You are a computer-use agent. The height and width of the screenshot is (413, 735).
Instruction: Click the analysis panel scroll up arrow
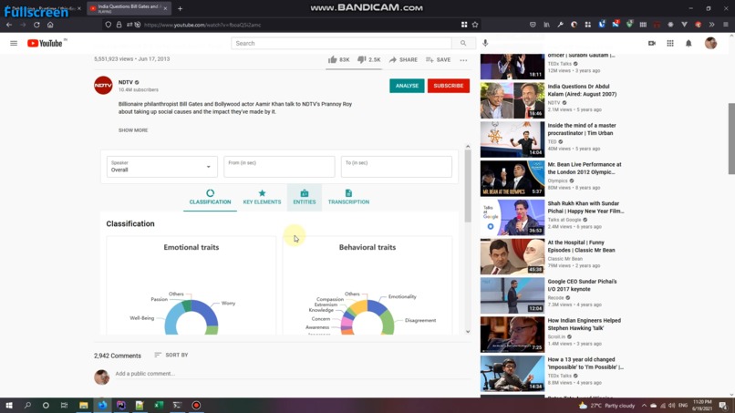[x=468, y=147]
